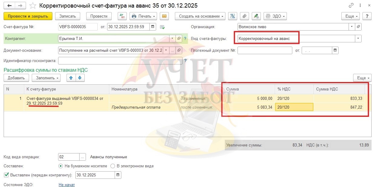
Task: Show Дт/Кт postings icon
Action: [x=122, y=16]
